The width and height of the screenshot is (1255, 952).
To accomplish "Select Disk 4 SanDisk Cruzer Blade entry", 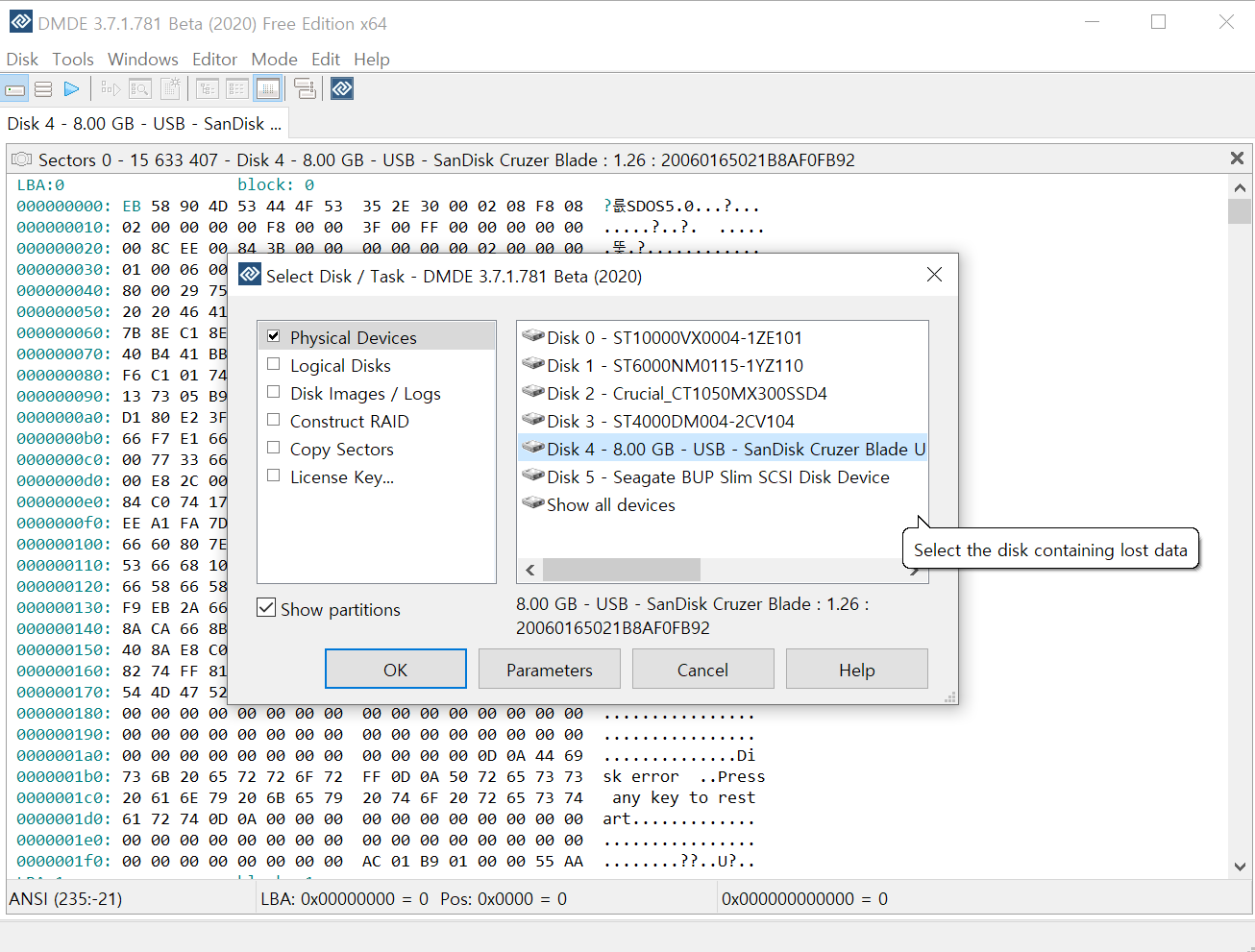I will coord(723,449).
